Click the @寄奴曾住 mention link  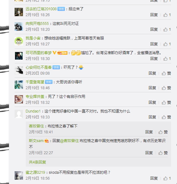point(70,141)
